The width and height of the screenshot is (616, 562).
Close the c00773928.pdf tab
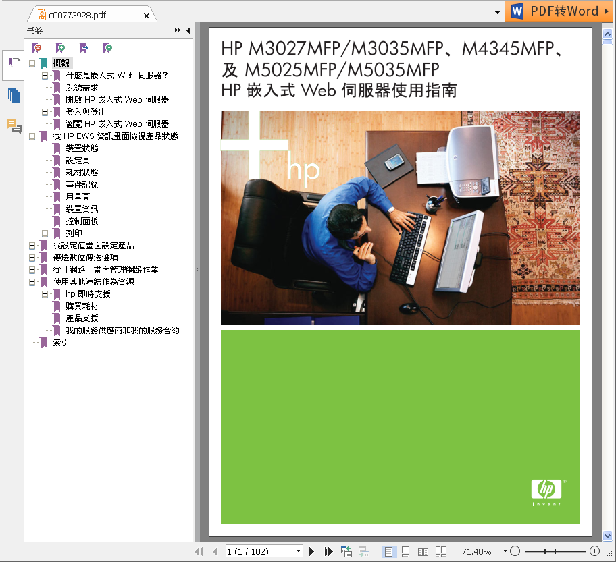click(x=147, y=16)
